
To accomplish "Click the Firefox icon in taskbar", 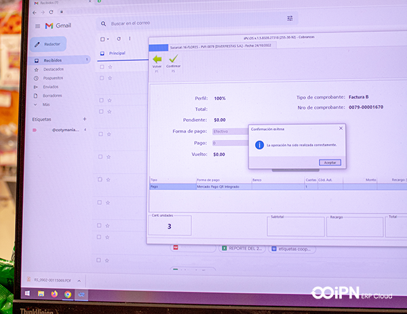I will 54,294.
